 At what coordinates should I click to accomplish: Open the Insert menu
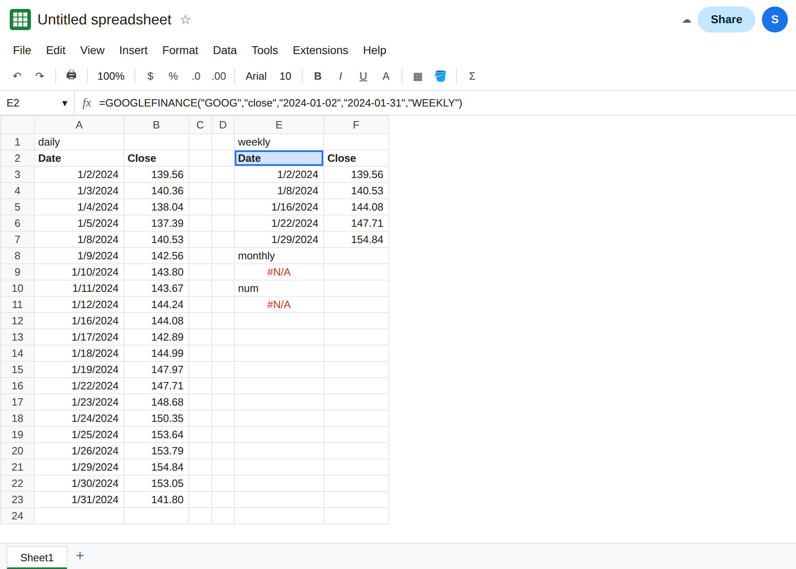[133, 50]
